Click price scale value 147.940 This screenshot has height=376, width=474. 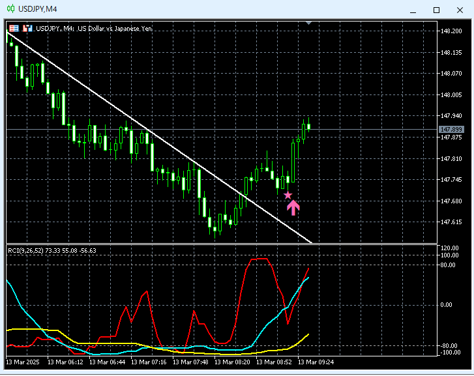(451, 116)
